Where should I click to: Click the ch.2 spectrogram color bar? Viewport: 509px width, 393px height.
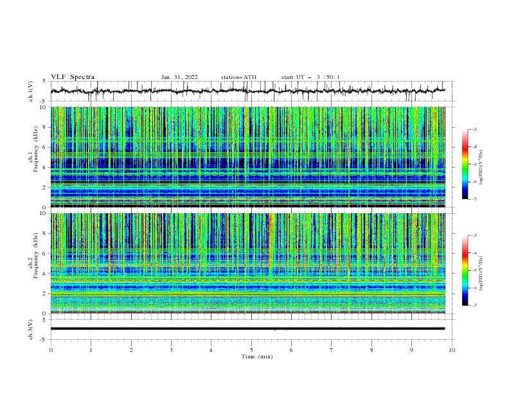click(x=465, y=270)
